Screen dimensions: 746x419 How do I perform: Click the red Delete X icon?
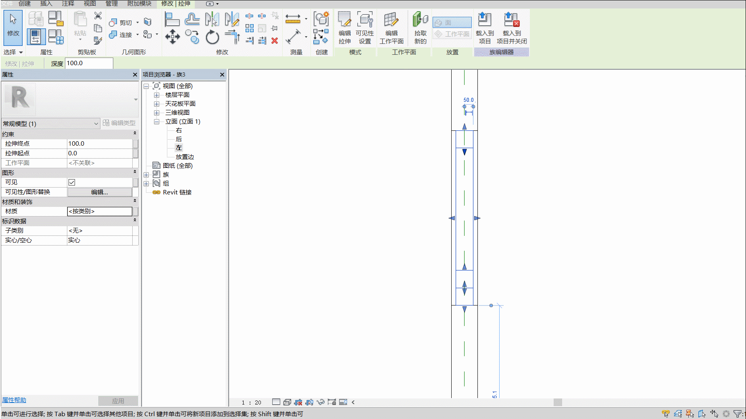(x=275, y=41)
